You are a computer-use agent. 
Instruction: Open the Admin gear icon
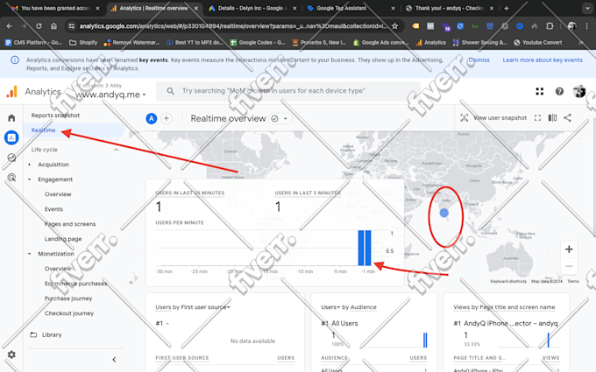[11, 354]
